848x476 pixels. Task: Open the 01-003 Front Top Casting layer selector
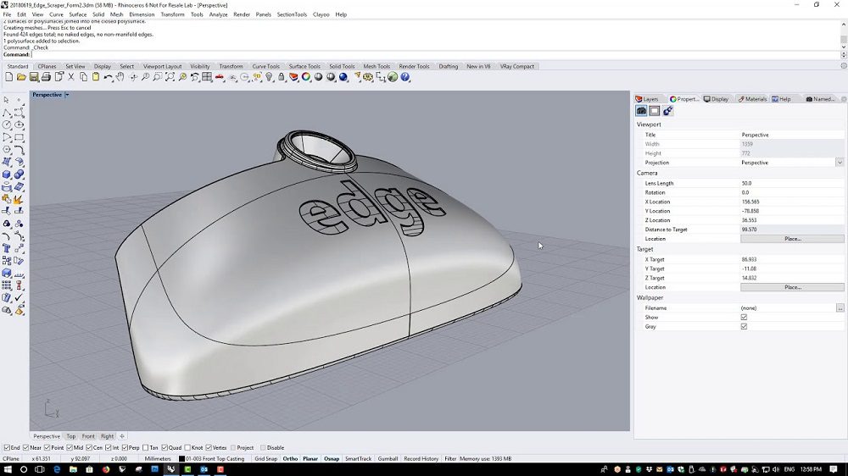215,459
